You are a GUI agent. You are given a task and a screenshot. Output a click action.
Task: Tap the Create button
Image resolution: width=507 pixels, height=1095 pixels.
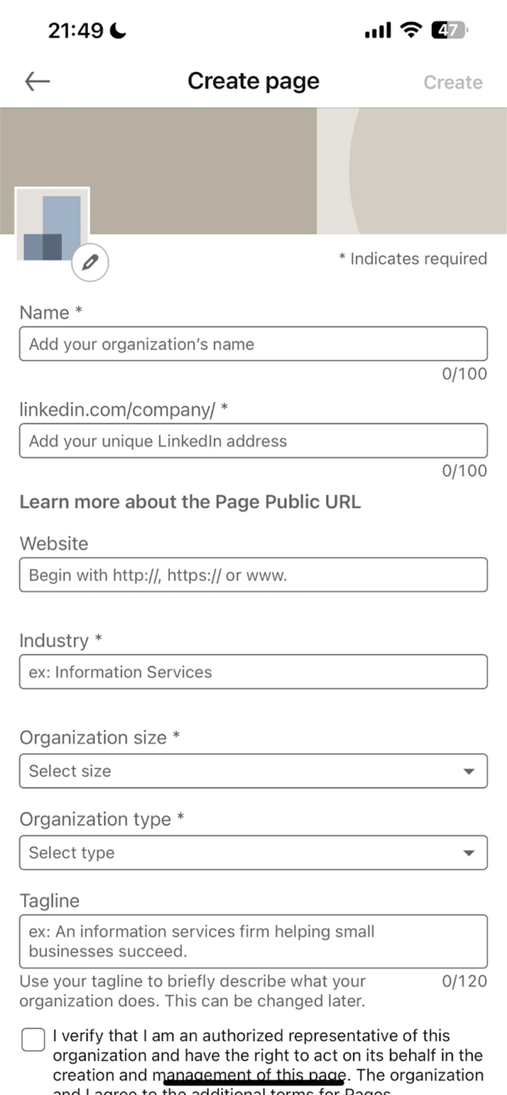[453, 82]
